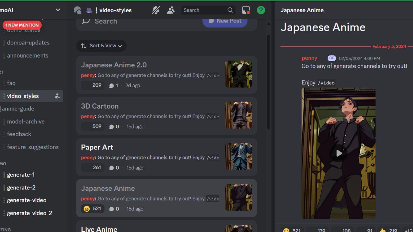Go to the generate-video-2 channel

coord(29,213)
